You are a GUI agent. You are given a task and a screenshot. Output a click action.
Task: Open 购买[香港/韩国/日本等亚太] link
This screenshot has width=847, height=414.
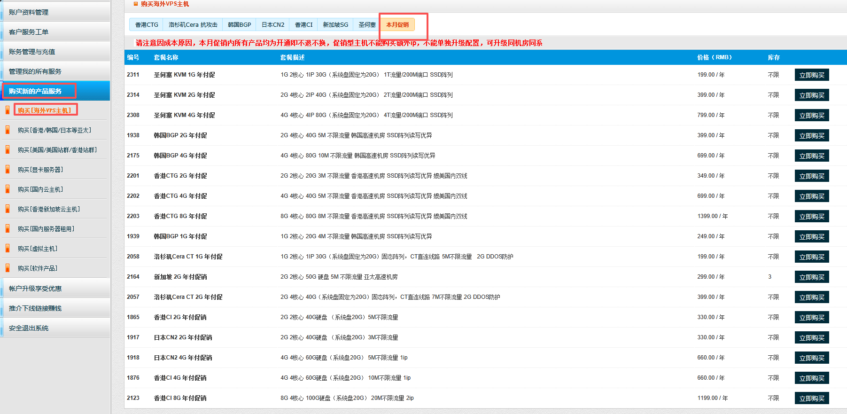point(54,130)
